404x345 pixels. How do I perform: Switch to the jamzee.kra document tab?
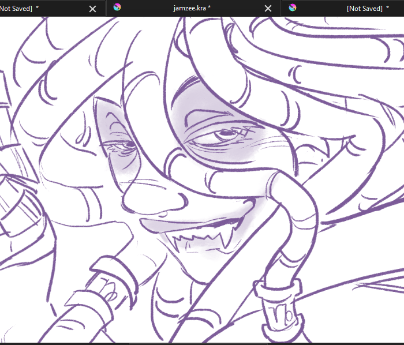pyautogui.click(x=192, y=8)
